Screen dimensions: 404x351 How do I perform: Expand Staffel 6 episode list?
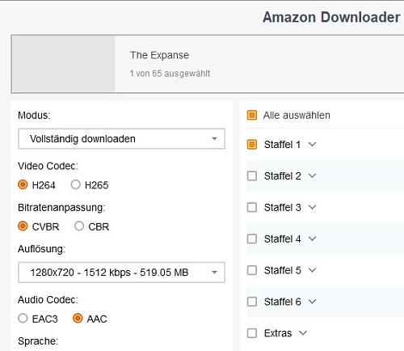pos(312,302)
